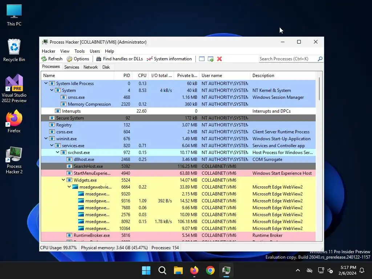The image size is (372, 279).
Task: Sort by the PID column header
Action: pos(123,76)
